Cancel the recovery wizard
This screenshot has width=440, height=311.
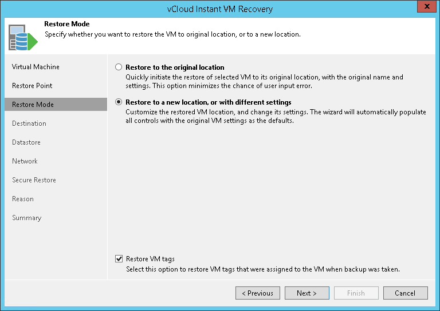405,293
